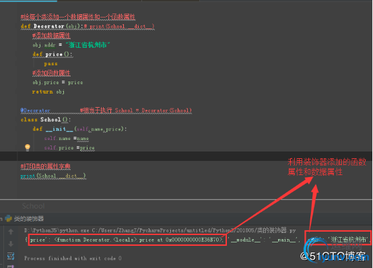373x268 pixels.
Task: Click the yellow lightbulb intention icon
Action: [x=28, y=147]
